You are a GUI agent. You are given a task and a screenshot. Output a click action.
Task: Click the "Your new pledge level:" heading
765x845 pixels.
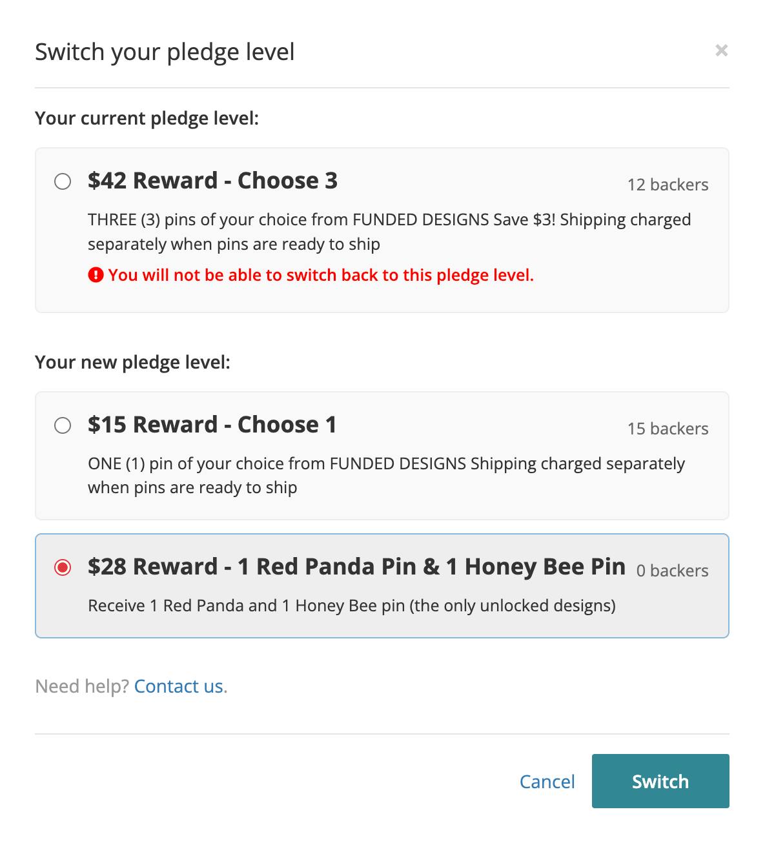click(132, 362)
